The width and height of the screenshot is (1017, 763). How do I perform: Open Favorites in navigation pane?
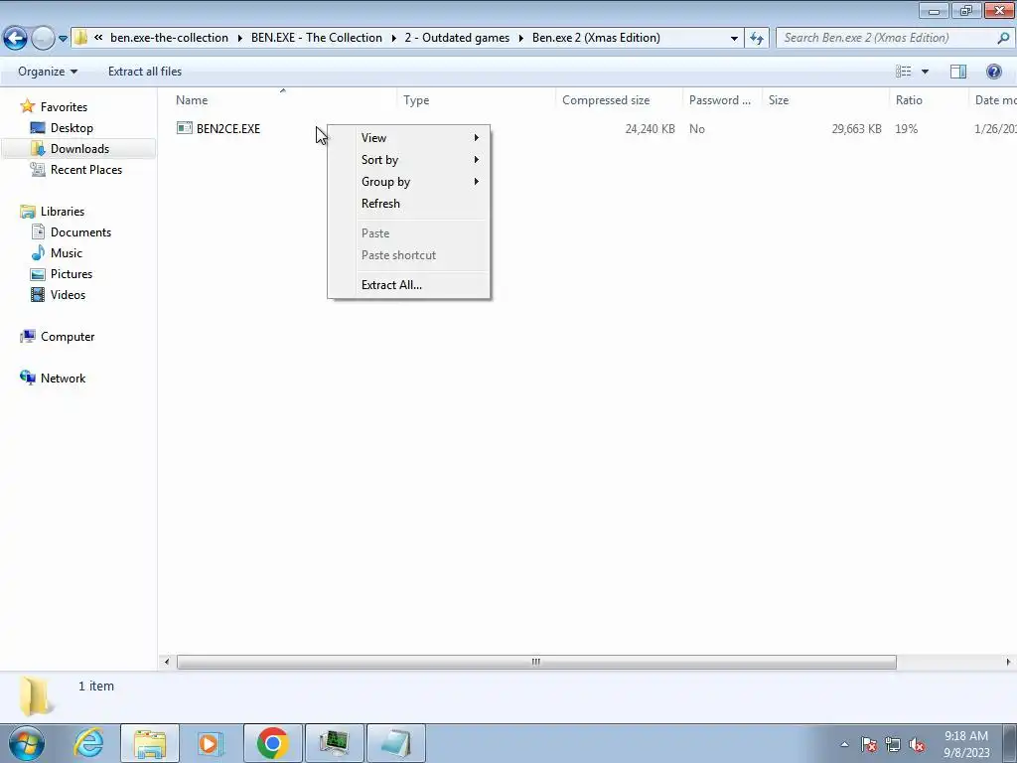(x=64, y=107)
